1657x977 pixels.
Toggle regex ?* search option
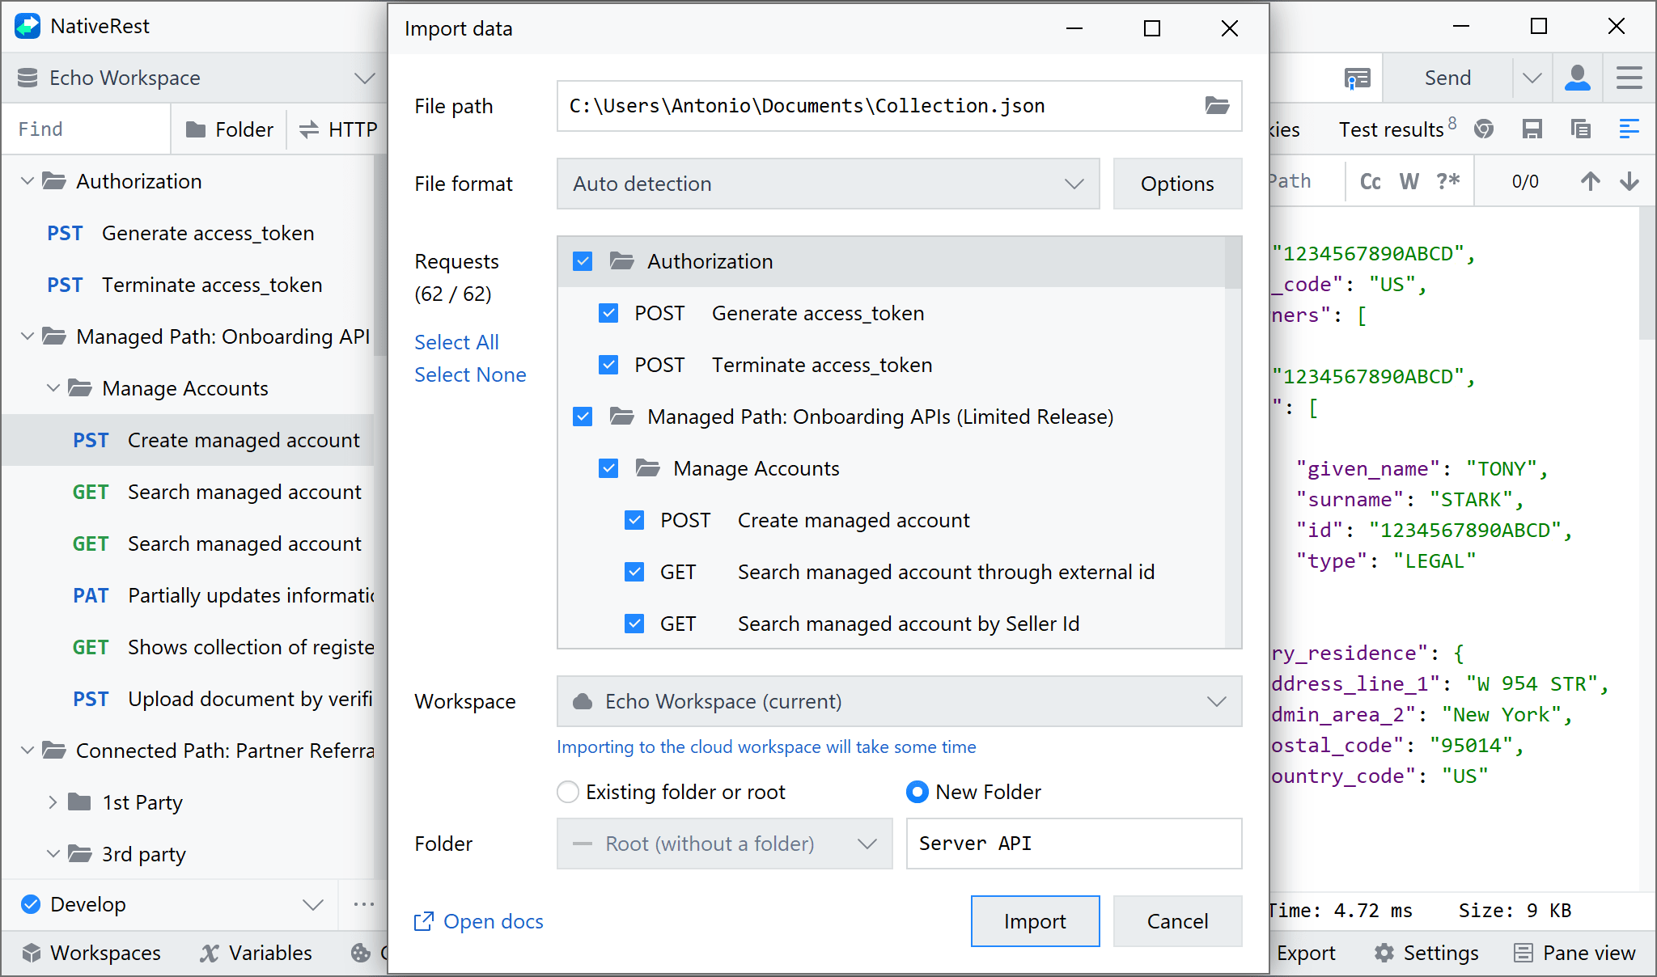pyautogui.click(x=1448, y=181)
